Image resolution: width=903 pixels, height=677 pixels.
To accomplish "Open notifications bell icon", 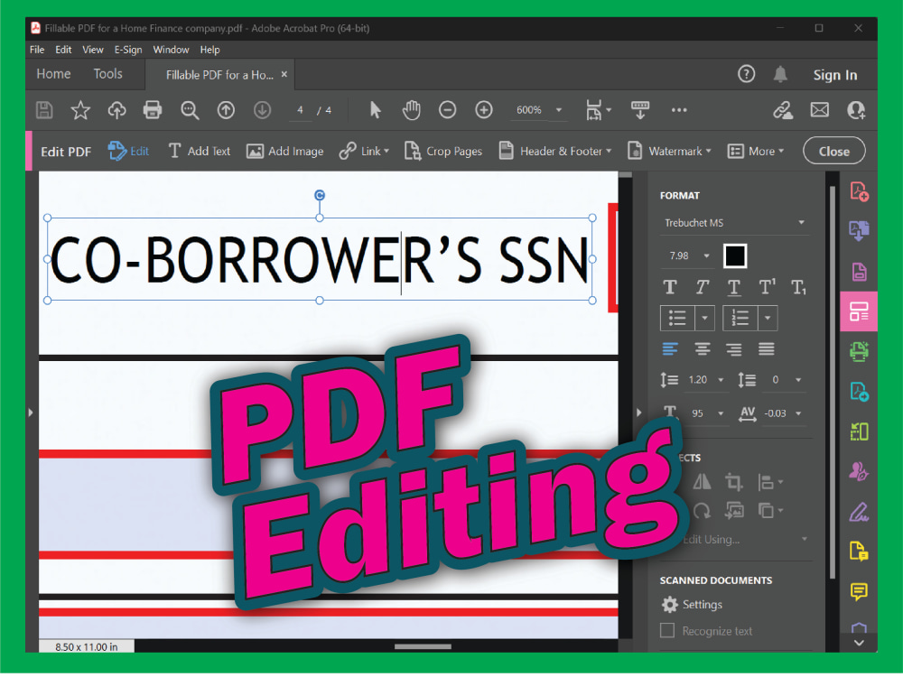I will click(780, 74).
